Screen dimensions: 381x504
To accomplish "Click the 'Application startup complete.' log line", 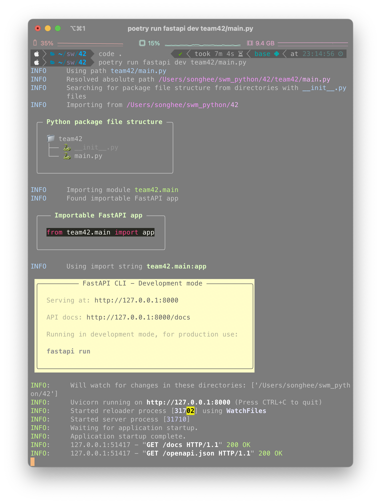I will pyautogui.click(x=128, y=436).
